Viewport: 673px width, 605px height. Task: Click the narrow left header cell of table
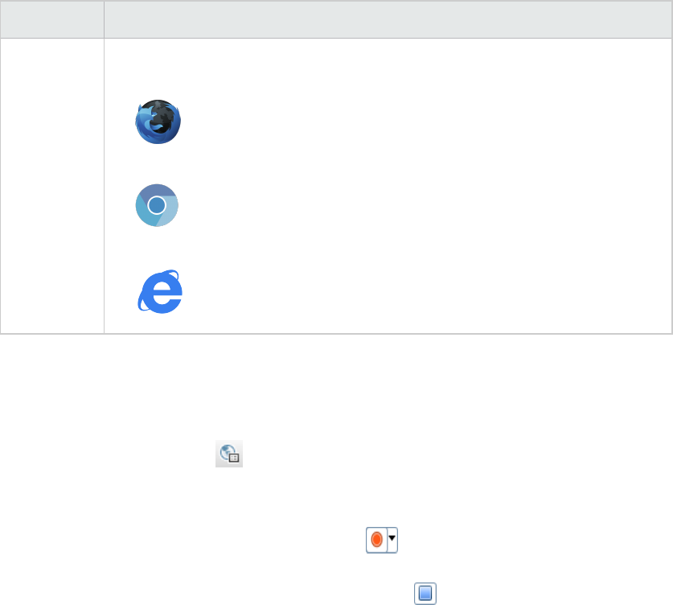click(x=52, y=19)
